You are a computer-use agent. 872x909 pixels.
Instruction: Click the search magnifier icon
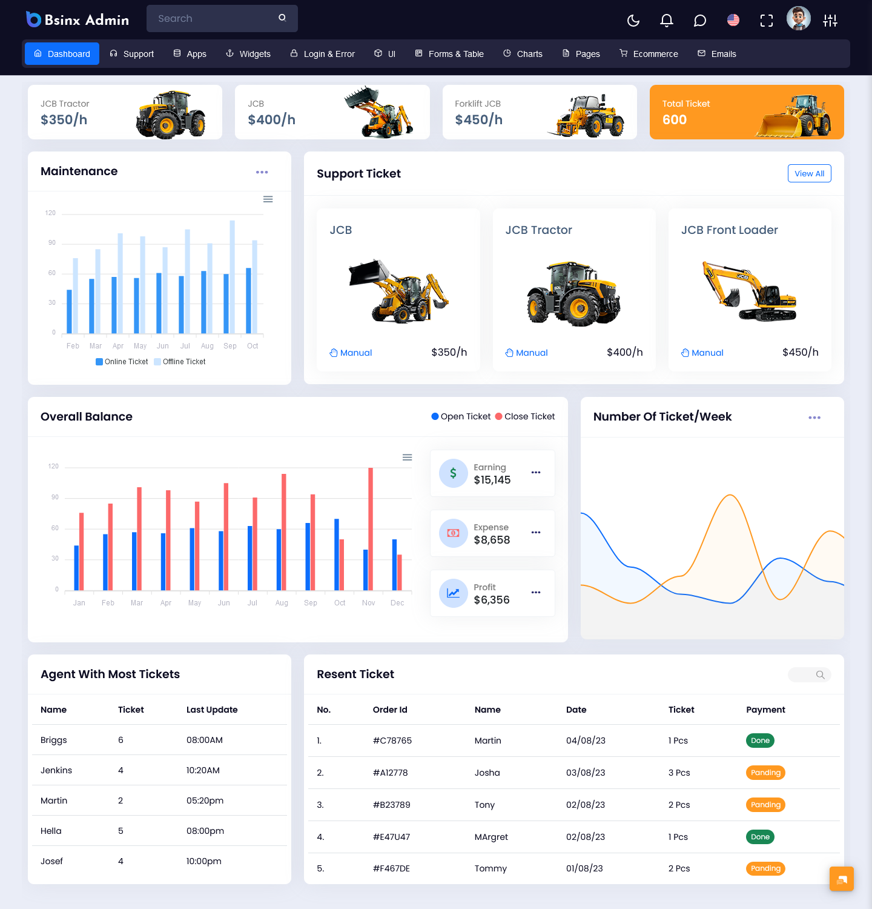click(282, 18)
